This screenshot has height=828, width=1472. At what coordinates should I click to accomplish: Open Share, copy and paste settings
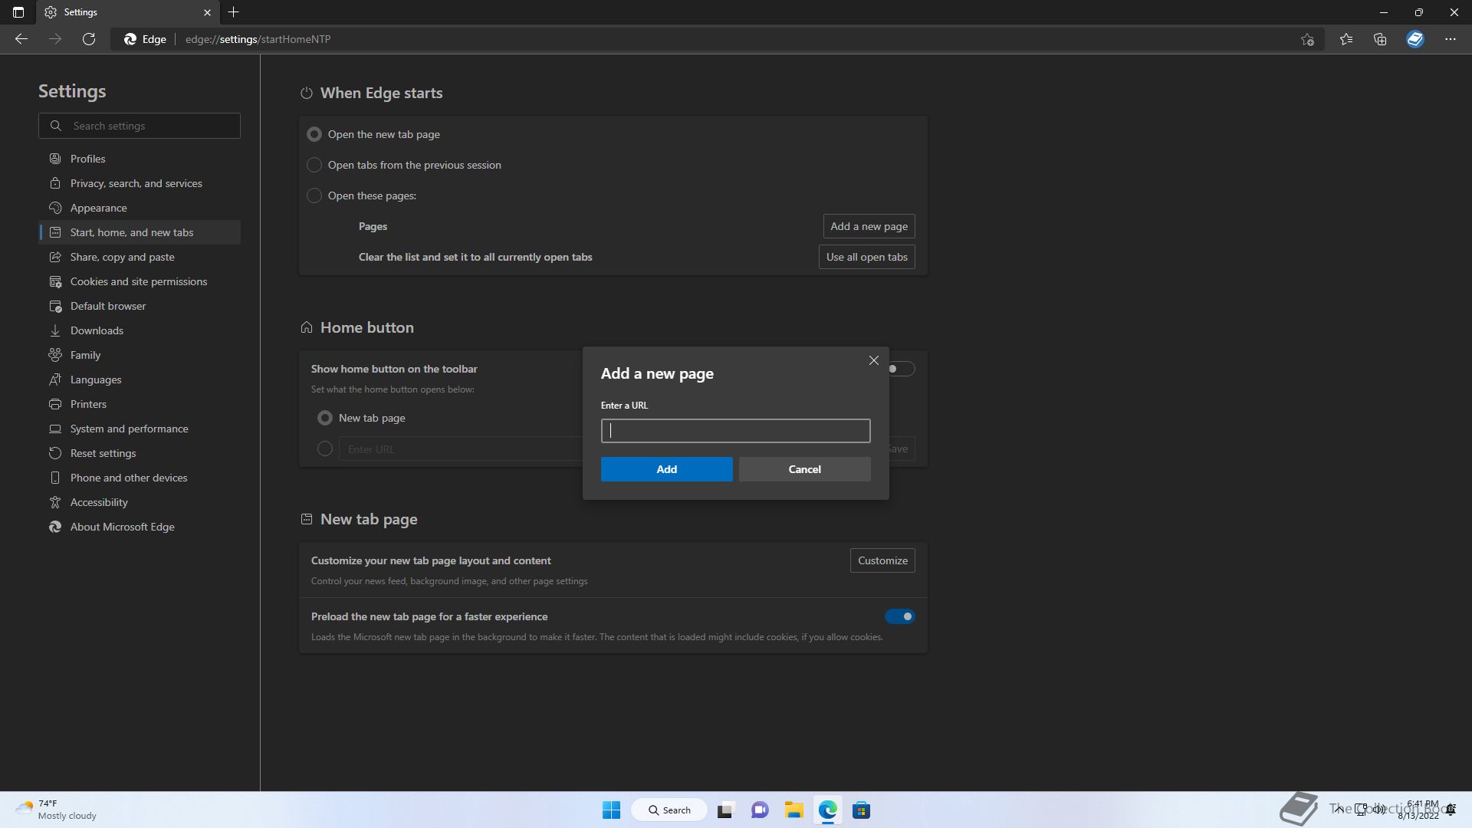point(140,257)
